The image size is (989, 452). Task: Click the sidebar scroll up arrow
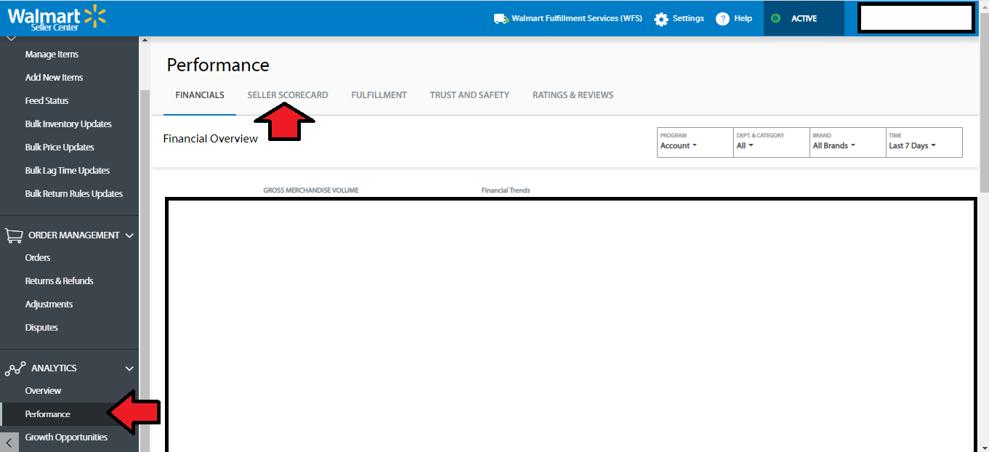[x=145, y=40]
